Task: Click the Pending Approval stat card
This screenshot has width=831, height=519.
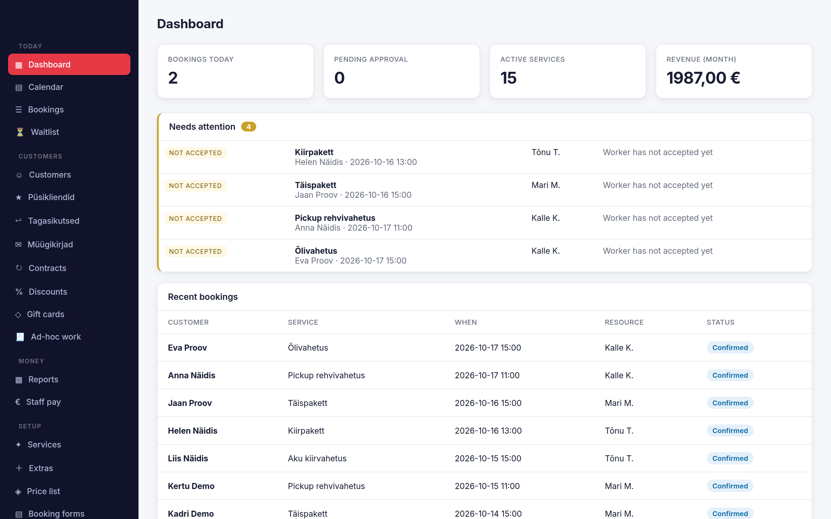Action: pyautogui.click(x=401, y=71)
